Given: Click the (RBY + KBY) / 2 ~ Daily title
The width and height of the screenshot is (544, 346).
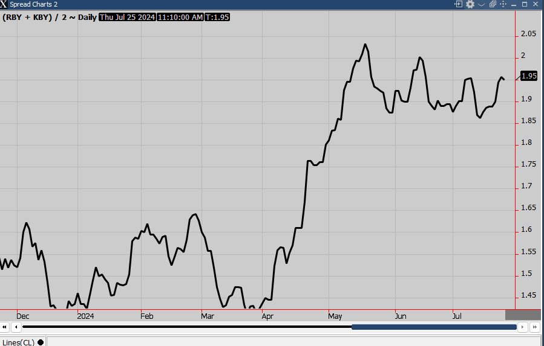Looking at the screenshot, I should coord(49,18).
